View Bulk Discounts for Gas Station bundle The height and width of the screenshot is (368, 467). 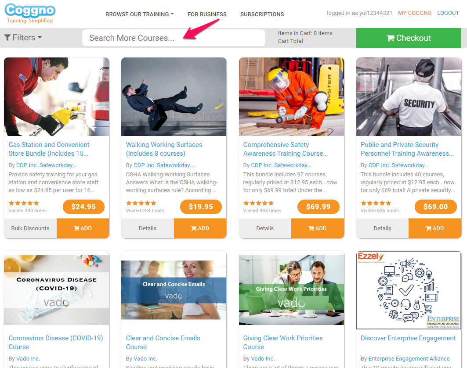tap(30, 228)
